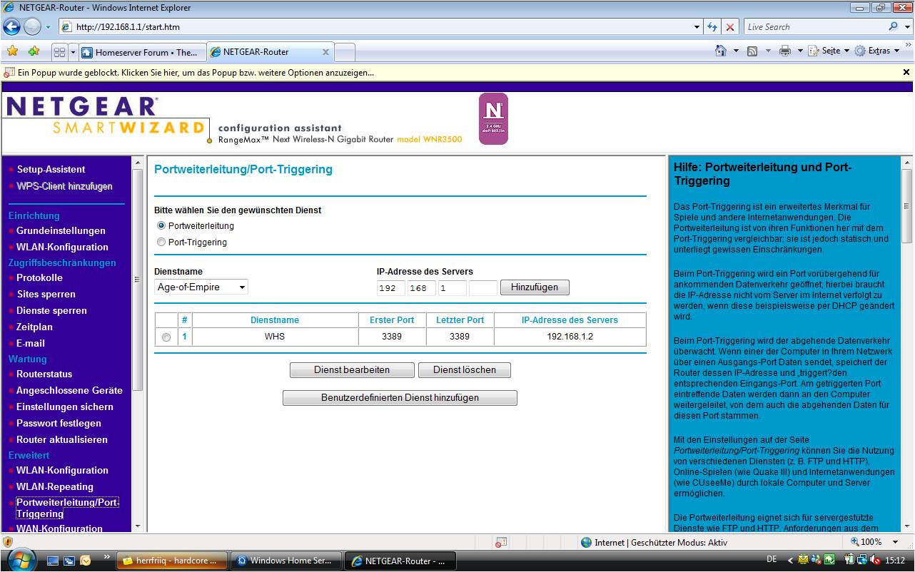
Task: Select the Portweiterleitung radio button
Action: (x=161, y=225)
